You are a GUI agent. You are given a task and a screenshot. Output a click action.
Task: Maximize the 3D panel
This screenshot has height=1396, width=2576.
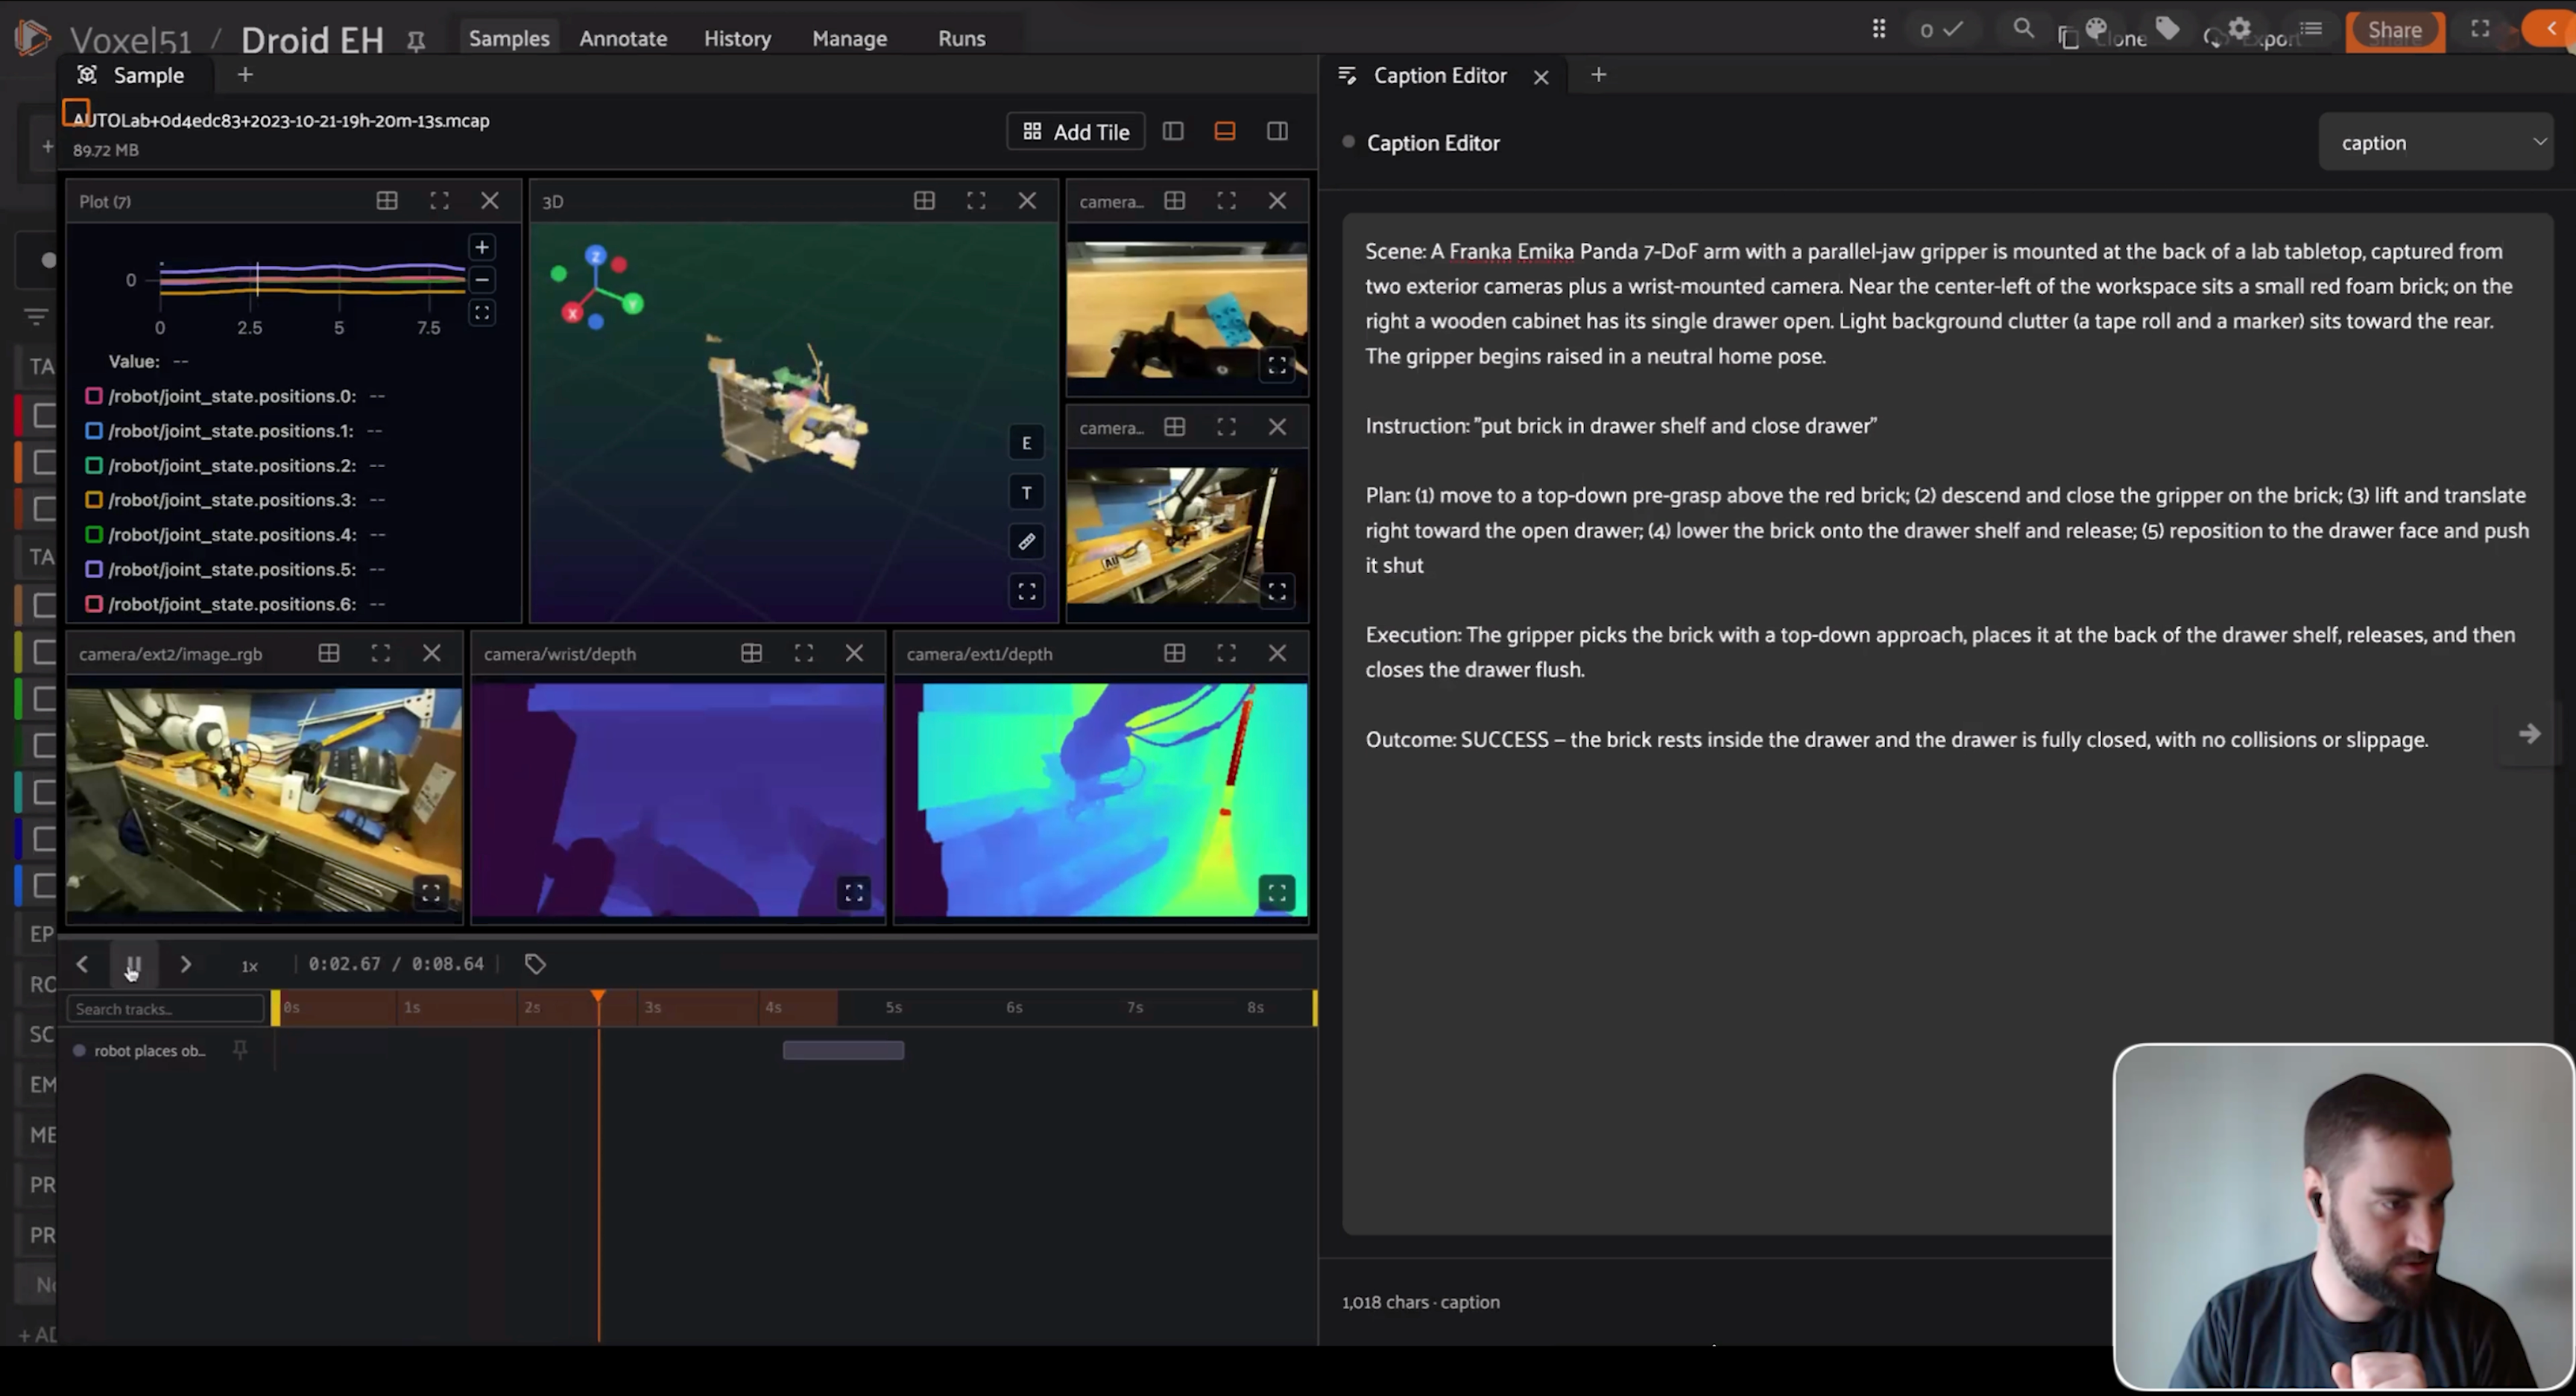coord(976,201)
